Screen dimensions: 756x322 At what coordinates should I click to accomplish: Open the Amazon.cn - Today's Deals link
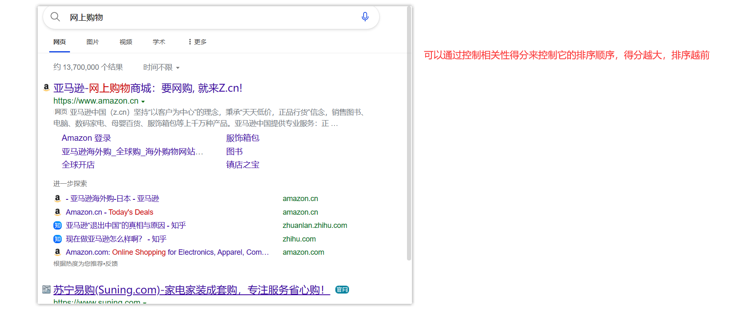[x=110, y=212]
